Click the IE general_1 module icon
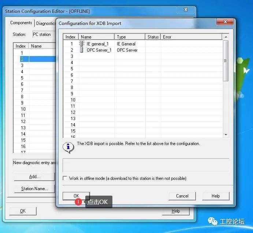The width and height of the screenshot is (253, 233). coord(82,44)
